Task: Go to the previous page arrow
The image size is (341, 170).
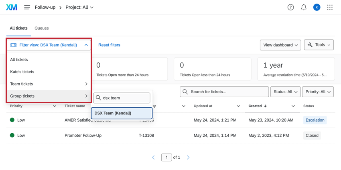Action: tap(153, 158)
